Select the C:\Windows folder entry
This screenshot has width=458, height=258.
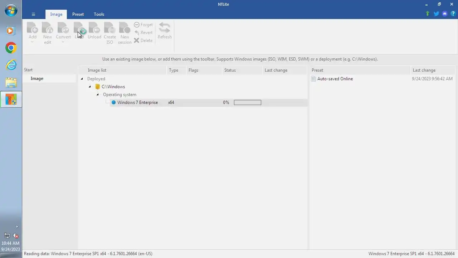[110, 87]
